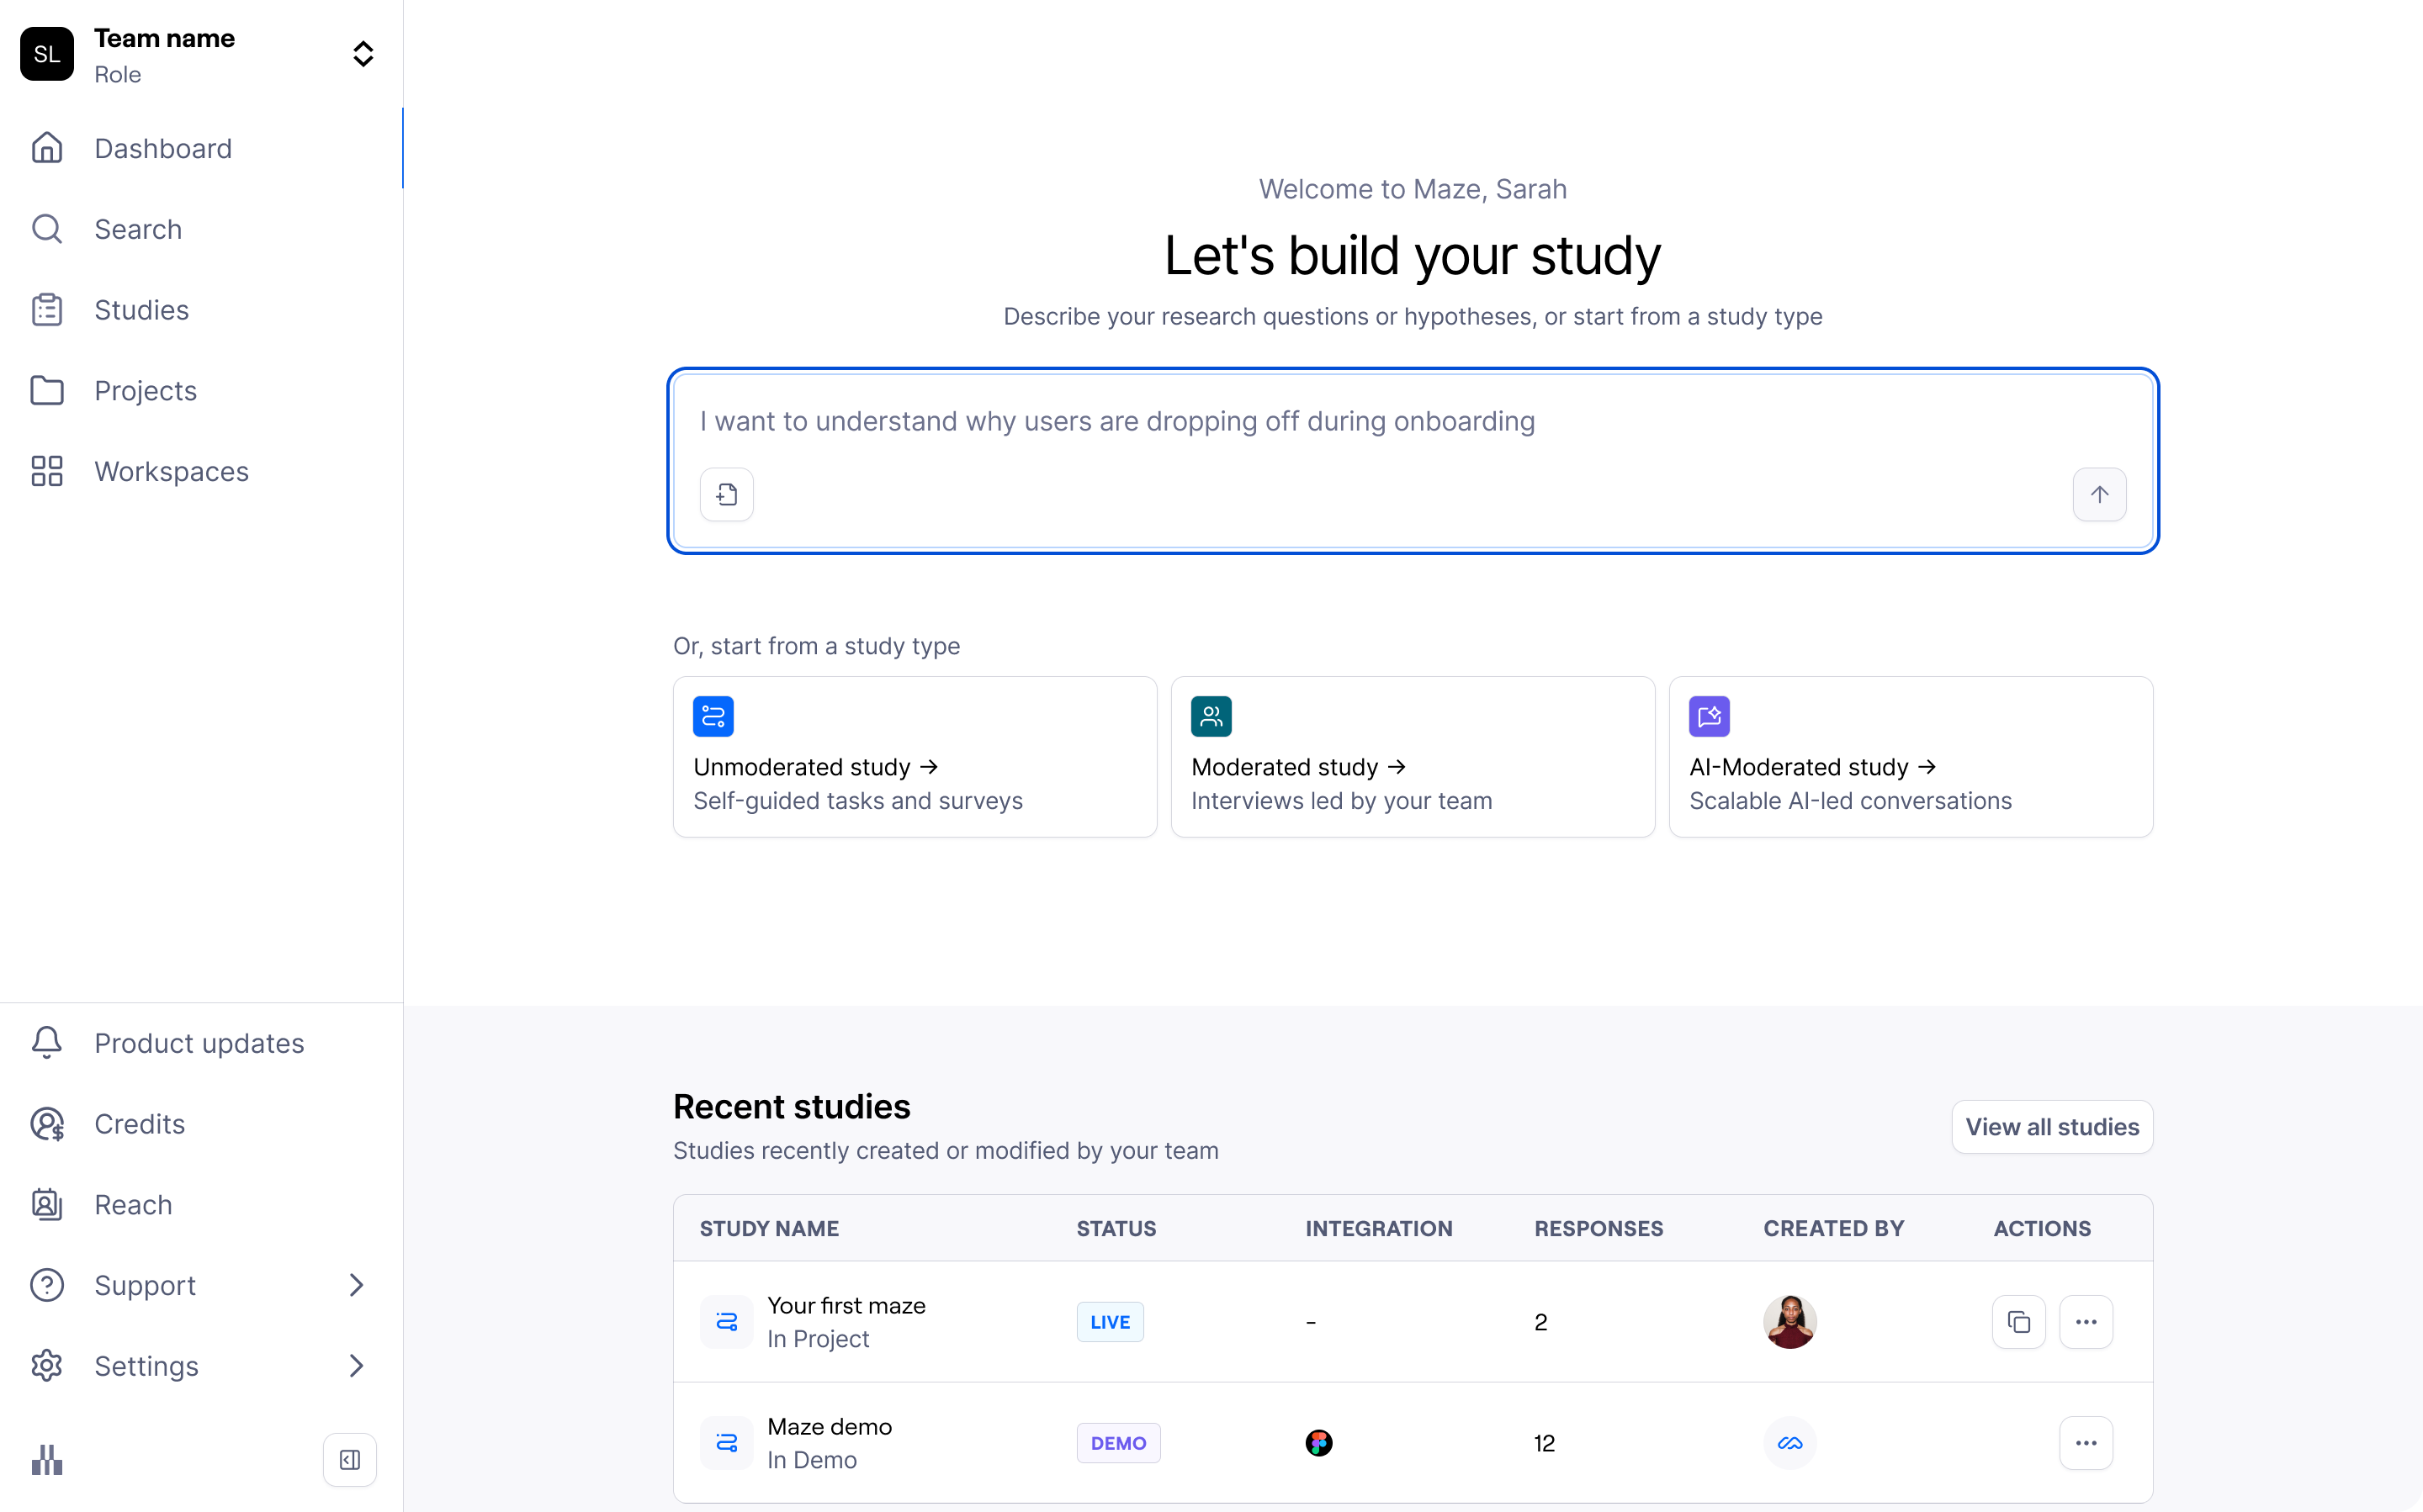
Task: Click the Credits coin icon
Action: (47, 1124)
